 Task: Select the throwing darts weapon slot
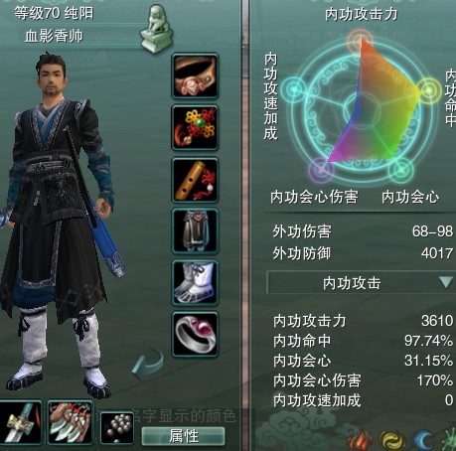click(70, 422)
